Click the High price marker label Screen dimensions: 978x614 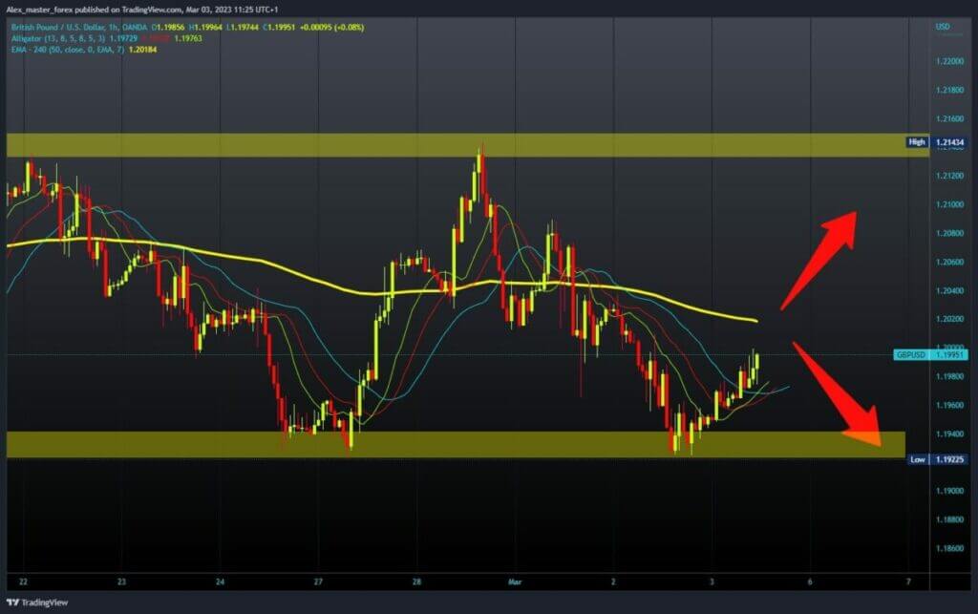click(917, 142)
